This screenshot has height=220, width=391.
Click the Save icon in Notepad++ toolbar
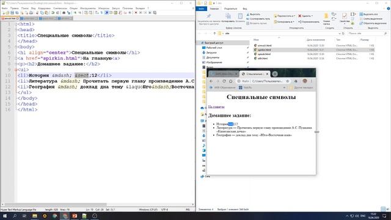12,12
